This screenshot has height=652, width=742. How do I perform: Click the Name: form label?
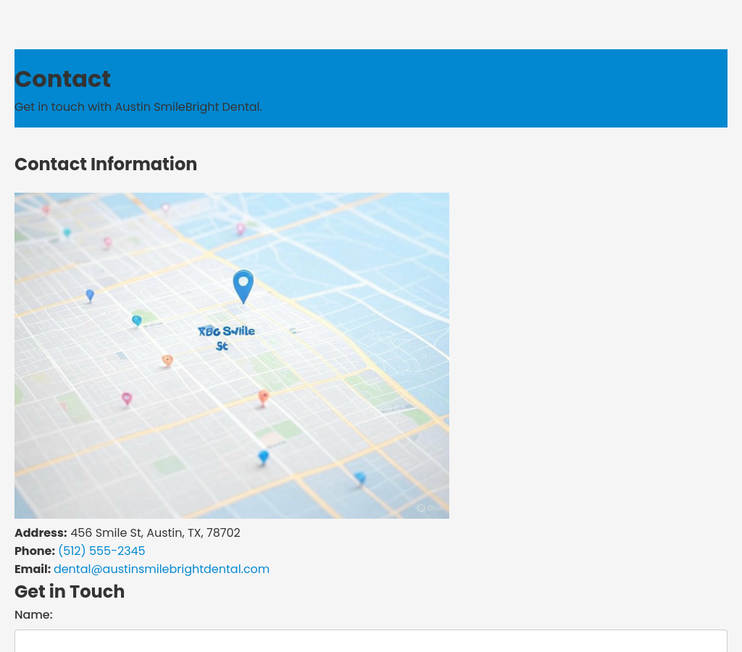(33, 615)
